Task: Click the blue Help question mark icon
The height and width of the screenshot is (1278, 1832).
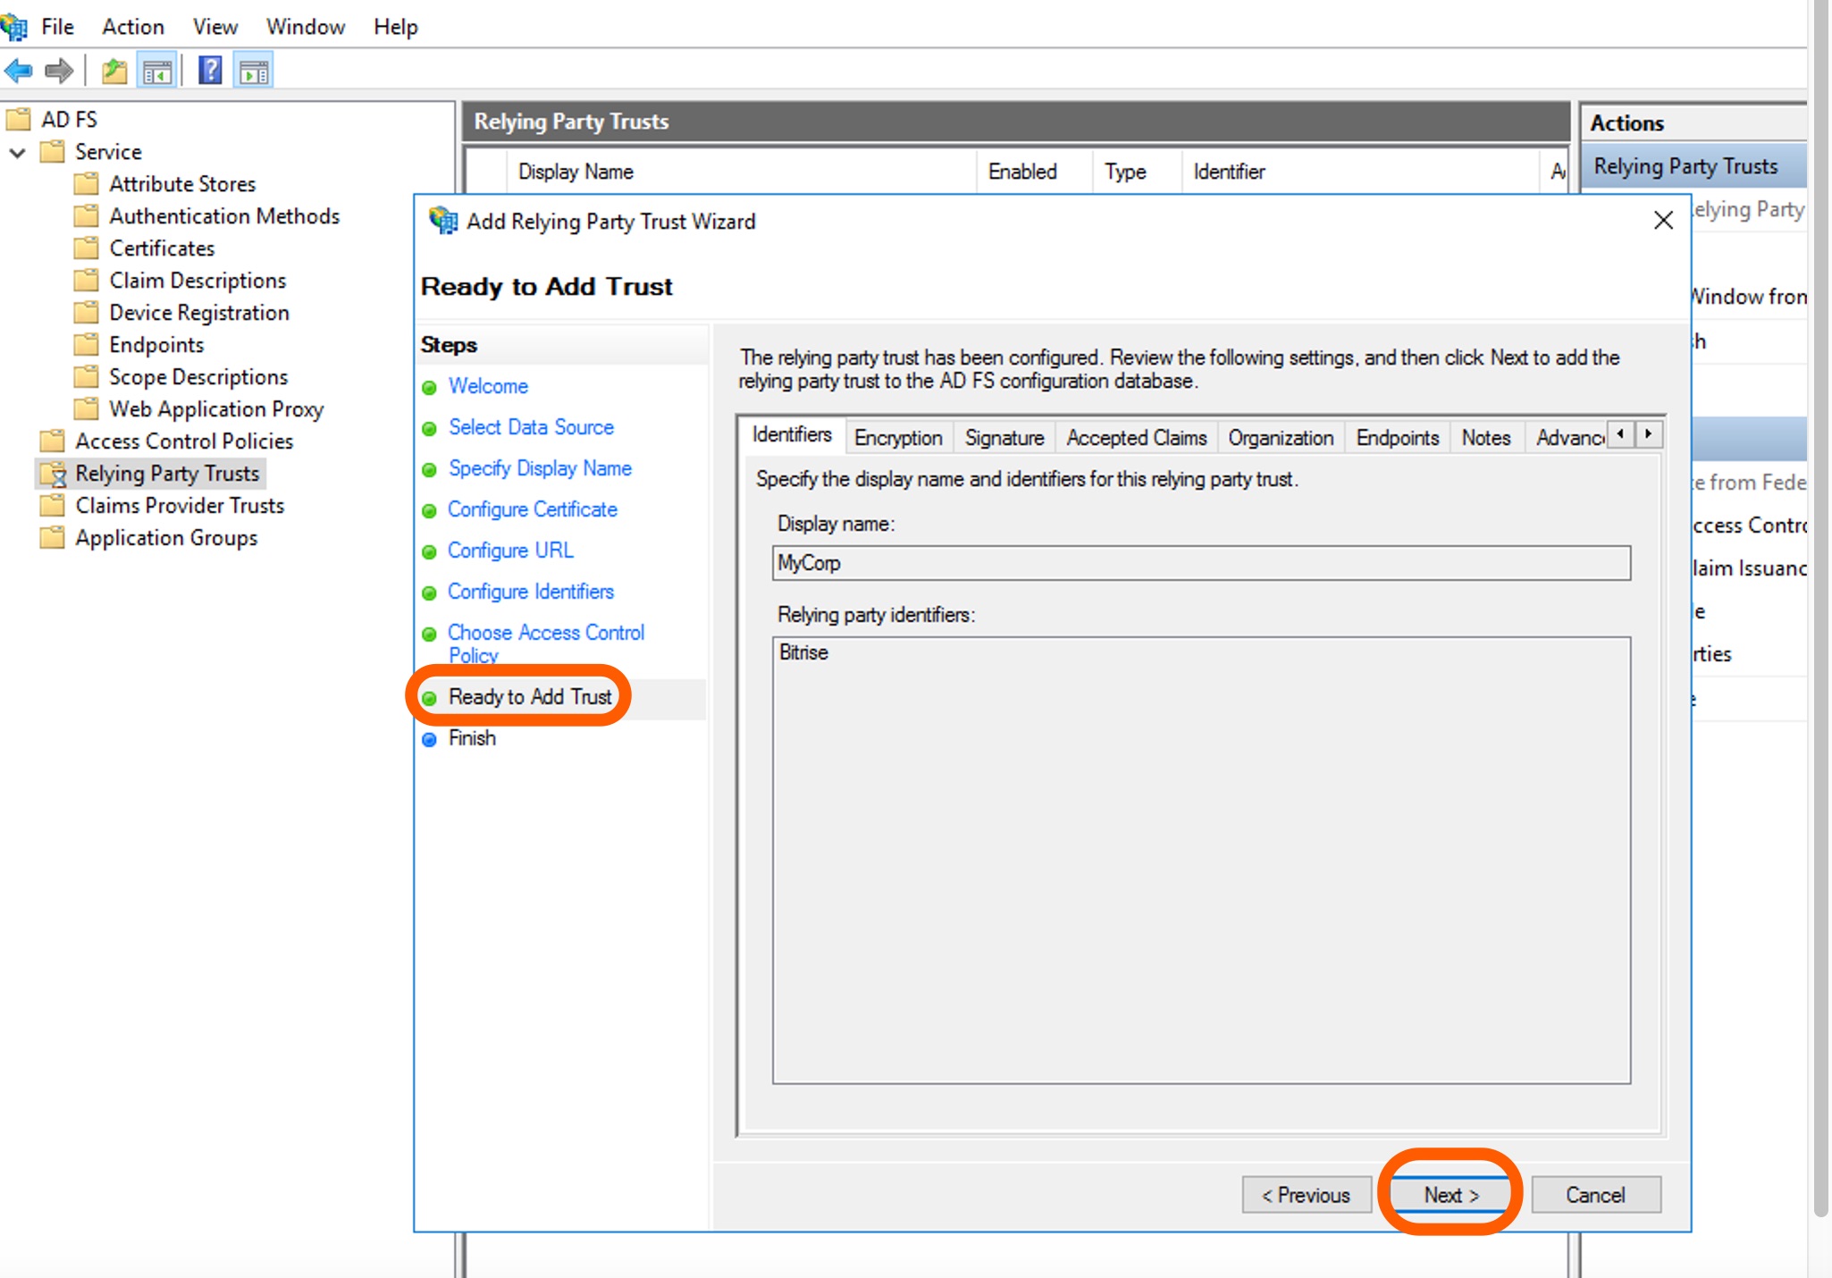Action: [210, 71]
